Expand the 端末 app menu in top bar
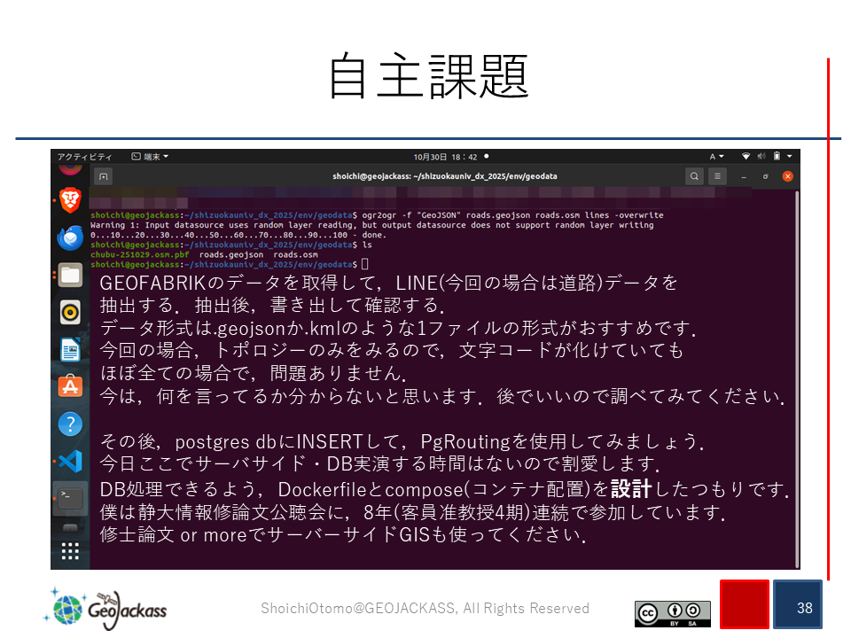 [150, 157]
